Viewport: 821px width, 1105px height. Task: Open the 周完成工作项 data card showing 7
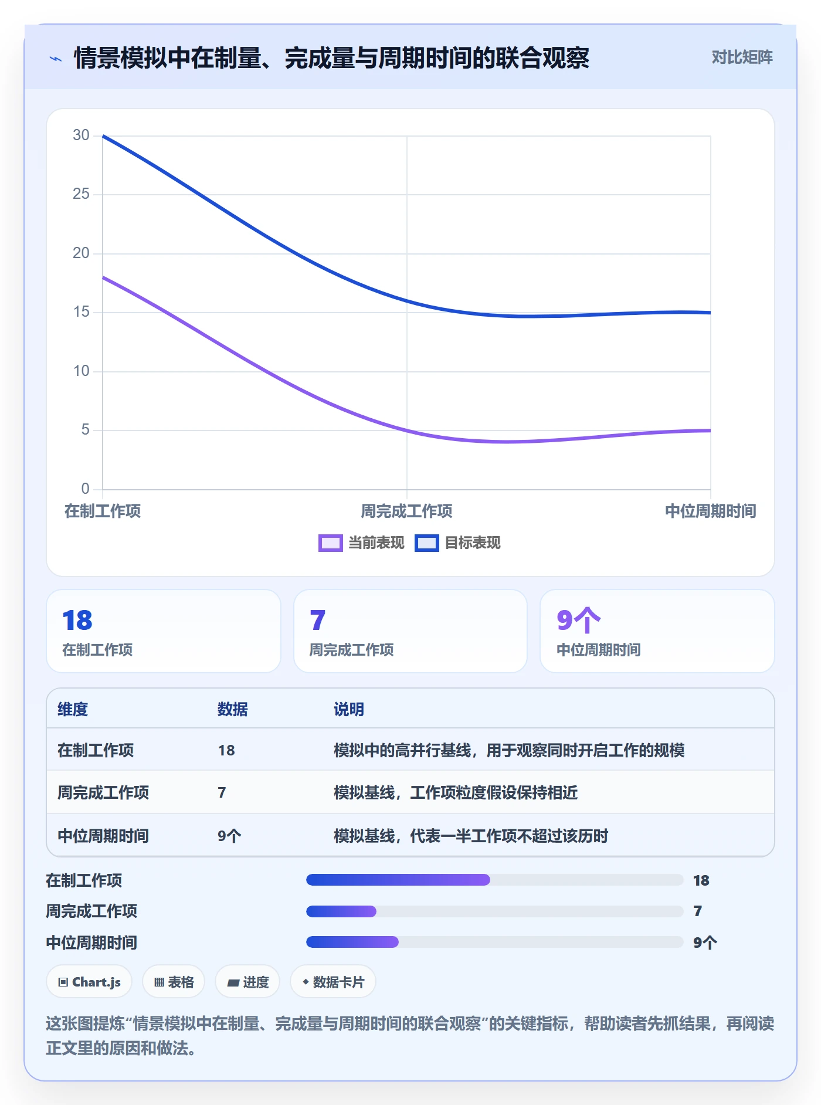pos(410,631)
